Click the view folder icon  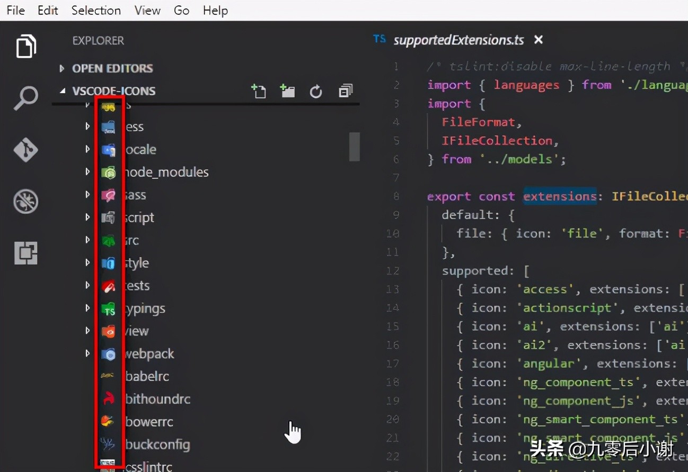(109, 332)
